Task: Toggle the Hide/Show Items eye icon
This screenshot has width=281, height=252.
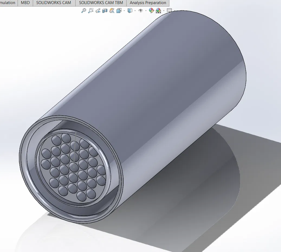Action: click(141, 11)
